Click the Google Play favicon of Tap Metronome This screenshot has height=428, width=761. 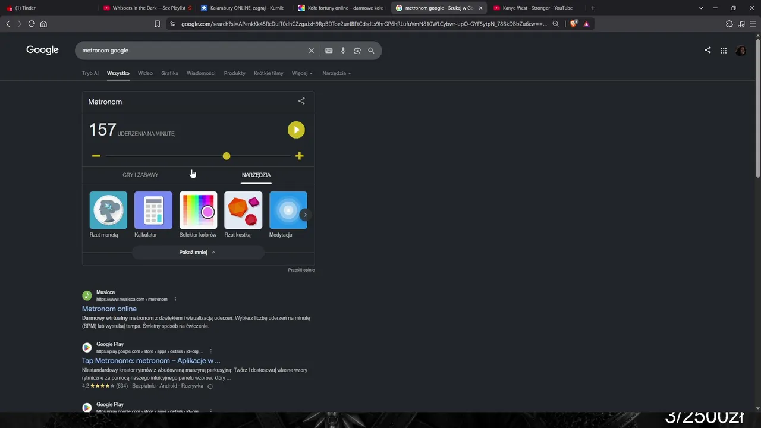pos(87,347)
